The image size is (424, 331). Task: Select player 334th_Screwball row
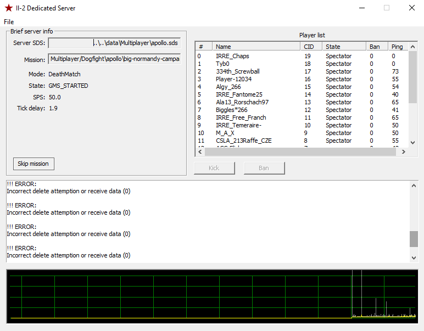[237, 71]
